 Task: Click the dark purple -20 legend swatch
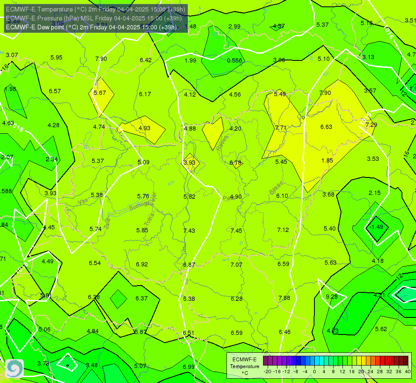tap(265, 361)
